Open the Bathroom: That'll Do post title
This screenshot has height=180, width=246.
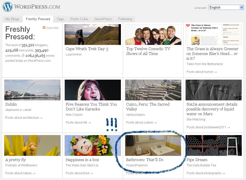tap(145, 160)
